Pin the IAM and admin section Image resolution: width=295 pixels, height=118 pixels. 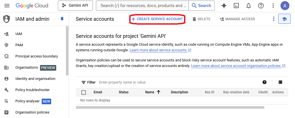[62, 19]
